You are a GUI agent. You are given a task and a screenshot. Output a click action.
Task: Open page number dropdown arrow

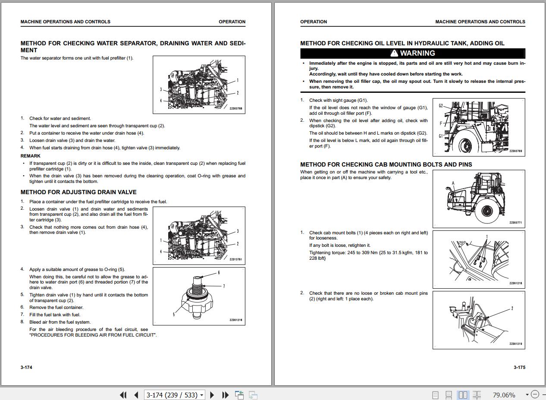(202, 395)
